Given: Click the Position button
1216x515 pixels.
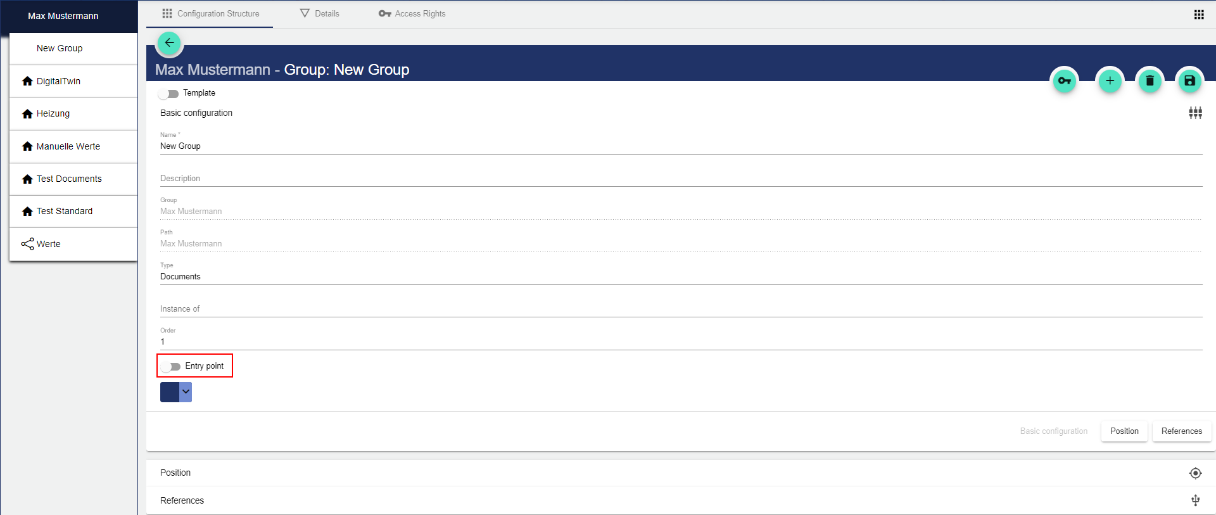Looking at the screenshot, I should click(x=1124, y=431).
